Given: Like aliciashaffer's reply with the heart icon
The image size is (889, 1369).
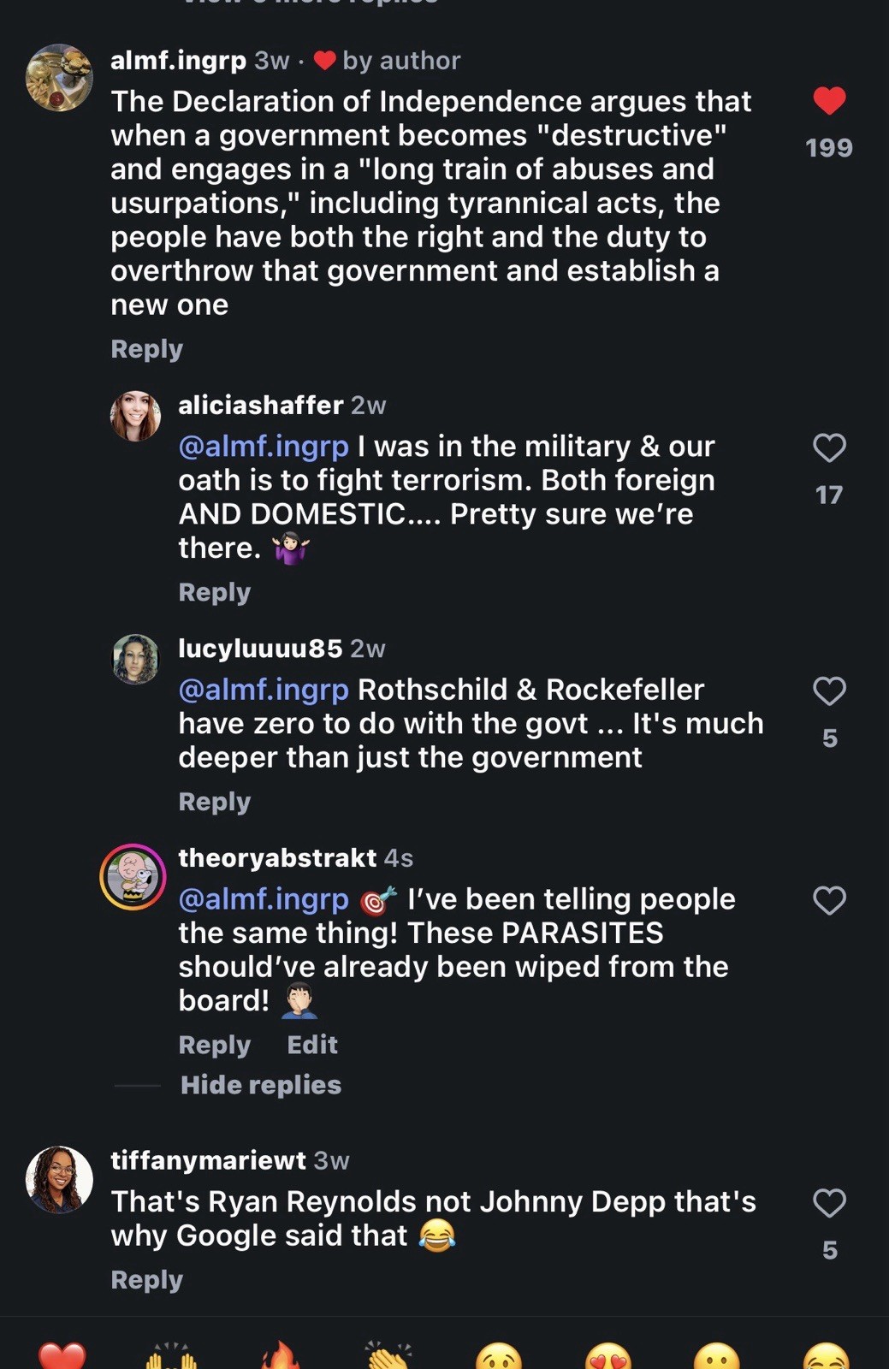Looking at the screenshot, I should [x=829, y=447].
